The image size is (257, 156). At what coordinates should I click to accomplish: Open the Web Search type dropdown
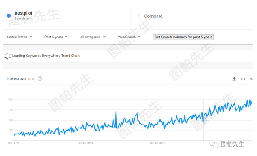coord(129,37)
